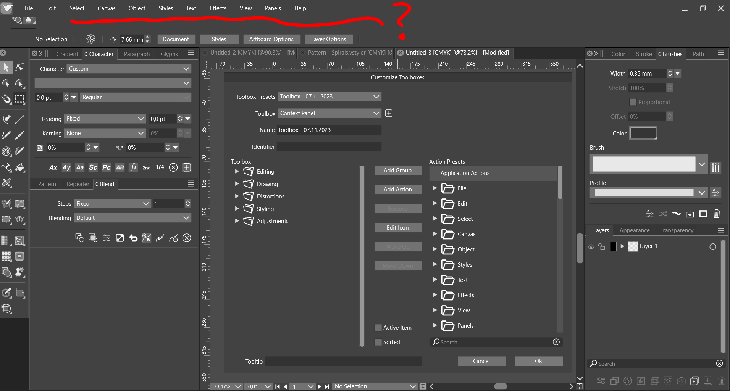The width and height of the screenshot is (730, 391).
Task: Expand the Drawing toolbox group
Action: click(237, 184)
